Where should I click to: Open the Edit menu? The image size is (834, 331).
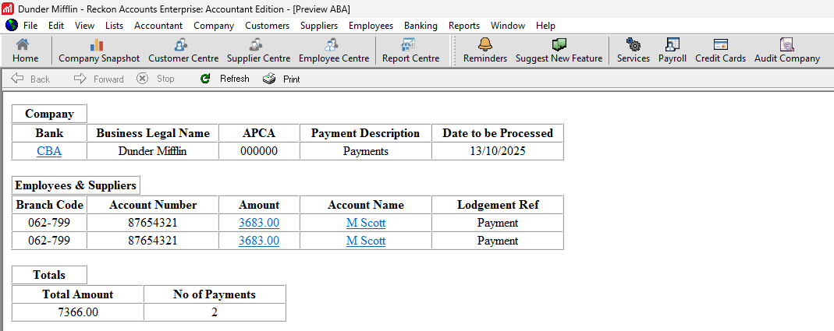(x=56, y=26)
